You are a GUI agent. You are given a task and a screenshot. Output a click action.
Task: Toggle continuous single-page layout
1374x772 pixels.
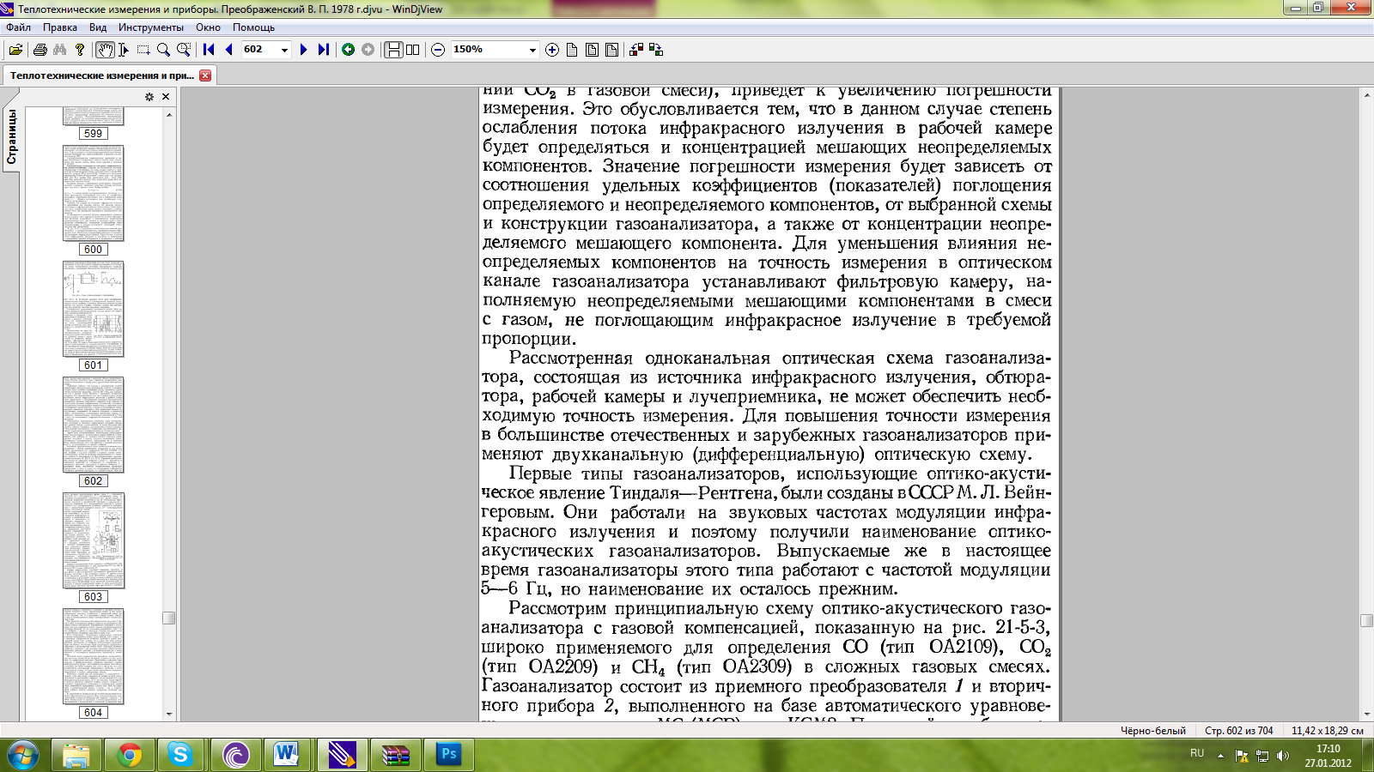[x=393, y=50]
